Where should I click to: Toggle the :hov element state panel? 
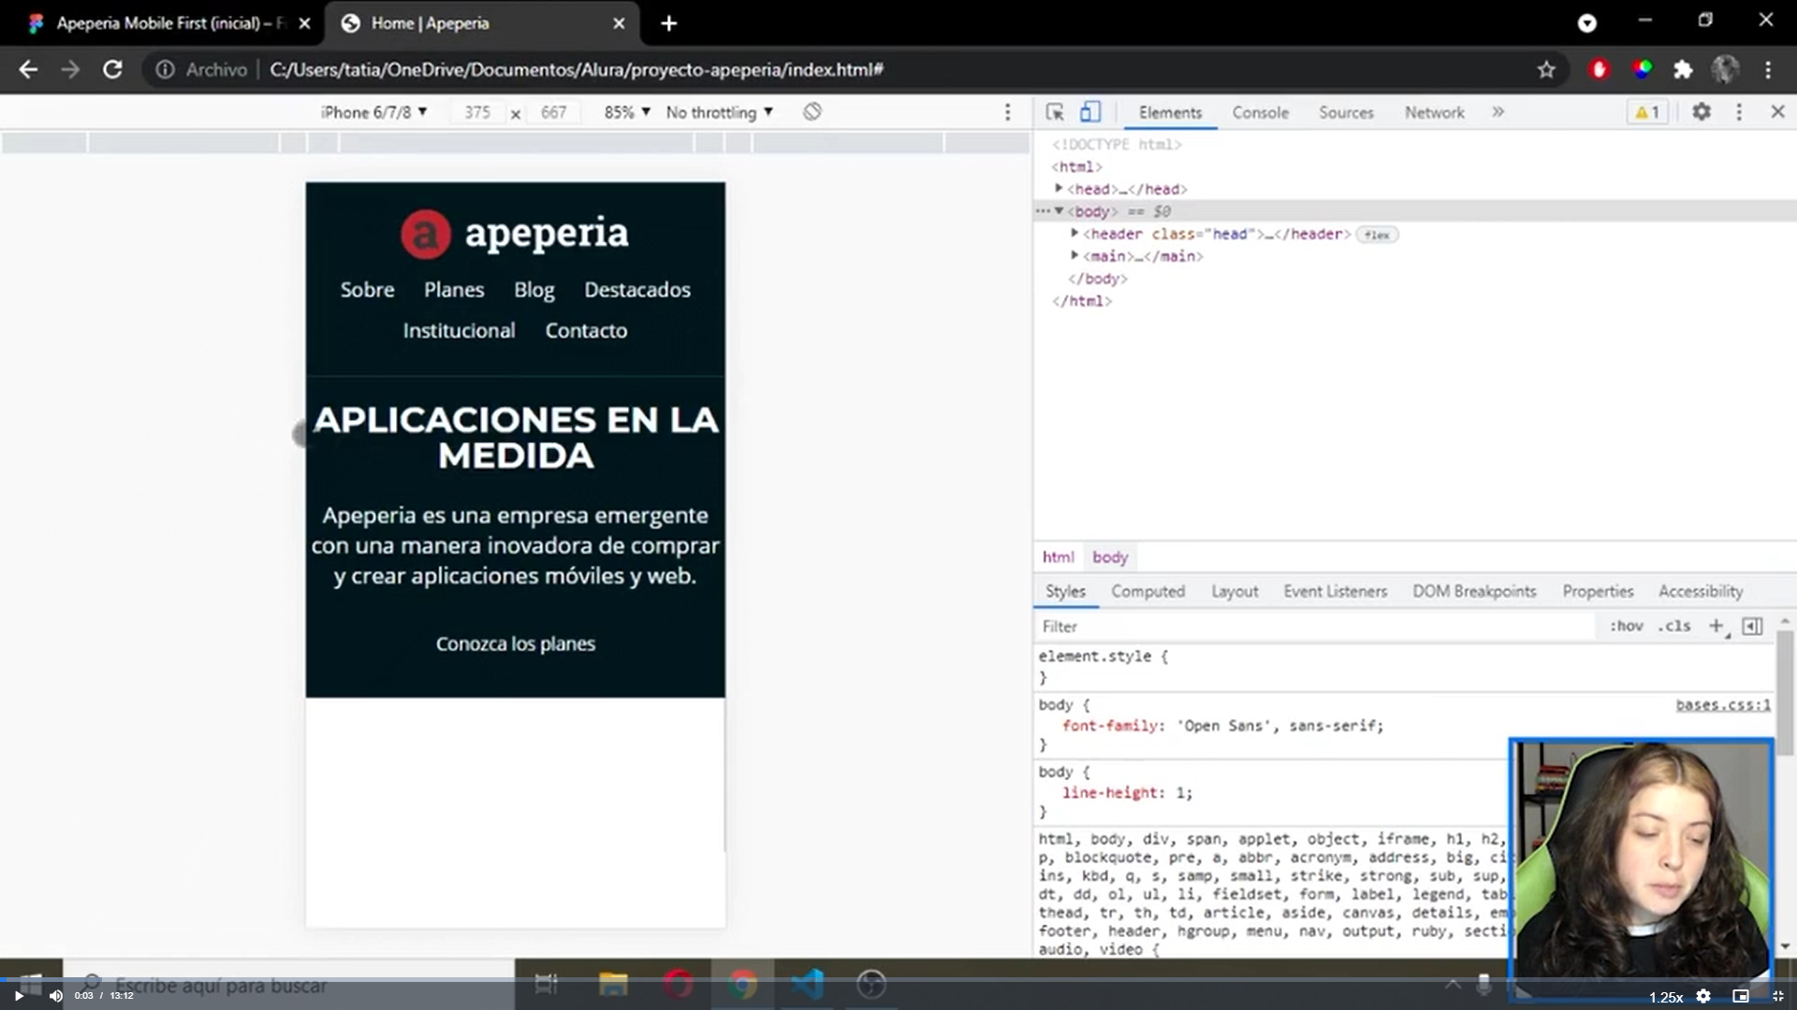point(1626,627)
